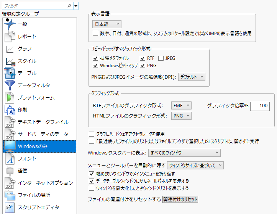The height and width of the screenshot is (214, 277).
Task: Select the レポート label in the group list
Action: pyautogui.click(x=27, y=36)
